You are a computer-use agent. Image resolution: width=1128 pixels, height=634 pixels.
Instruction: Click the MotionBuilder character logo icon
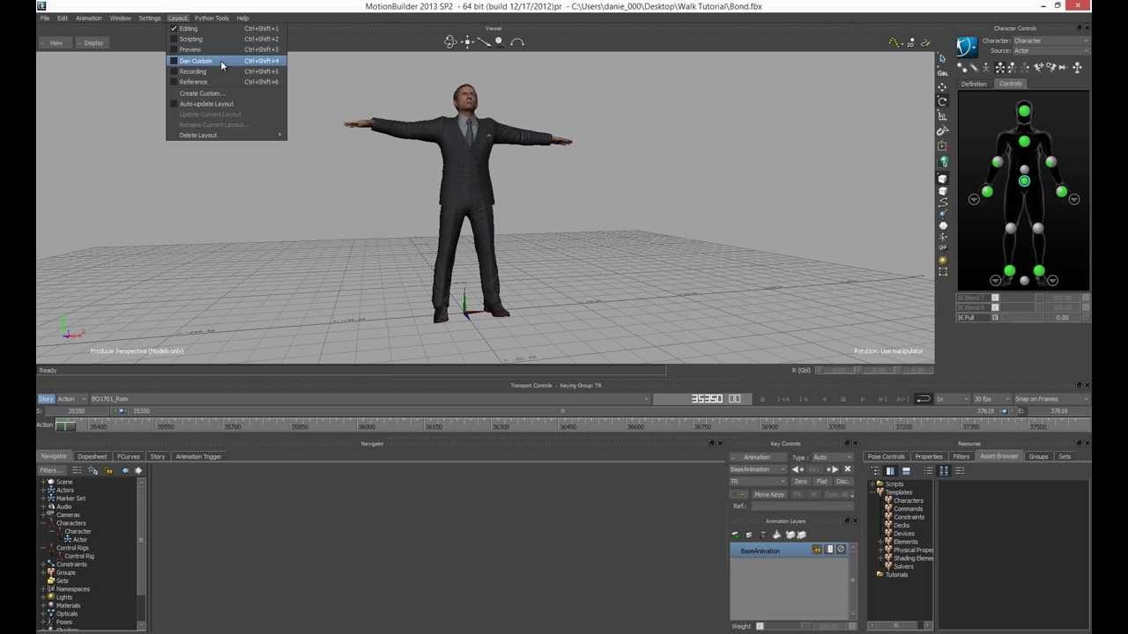click(967, 47)
